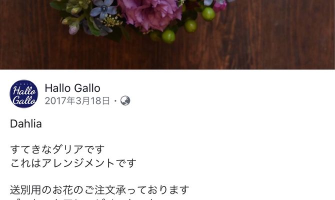Tap the small pink flower near photo top right

(219, 6)
